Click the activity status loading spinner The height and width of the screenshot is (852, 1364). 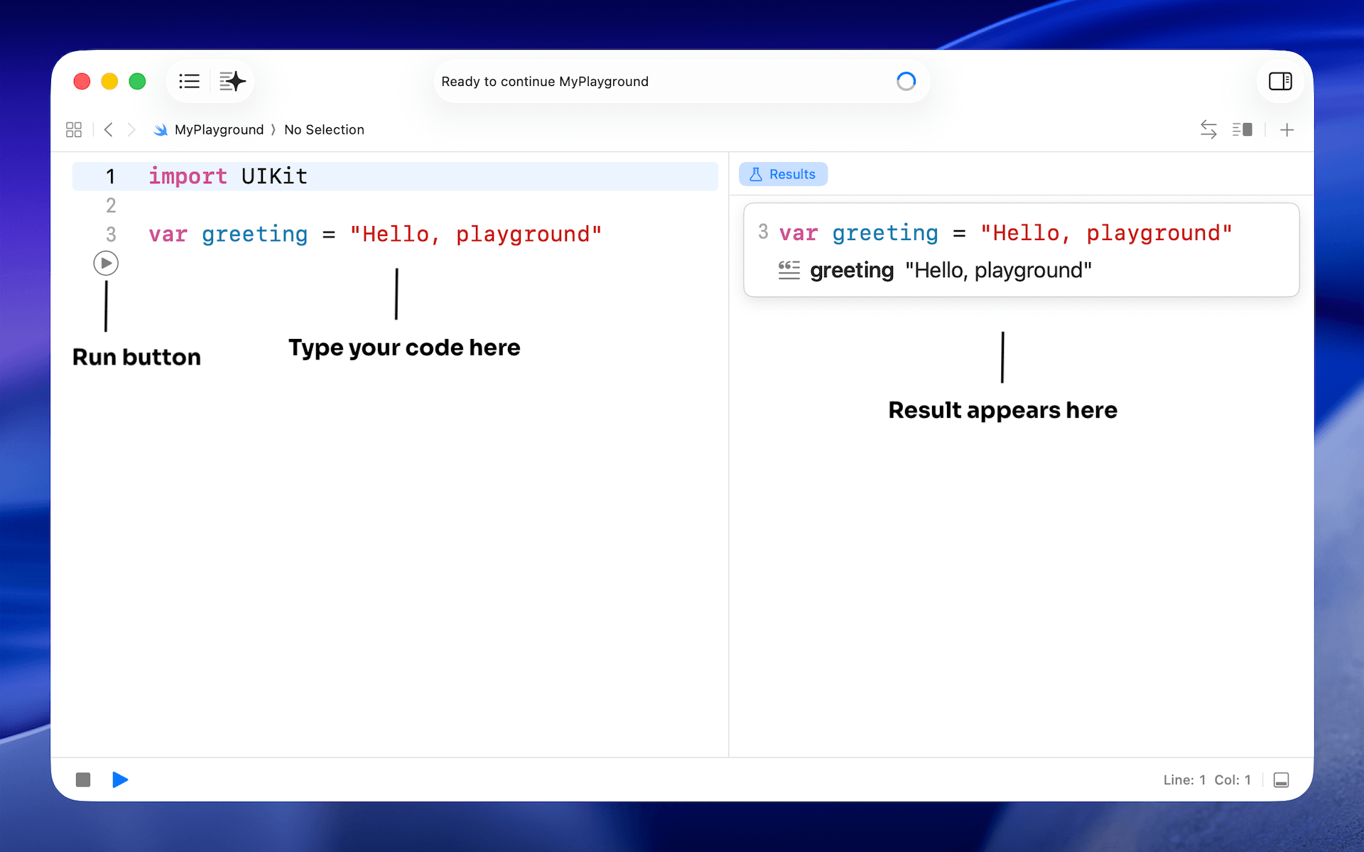click(906, 81)
